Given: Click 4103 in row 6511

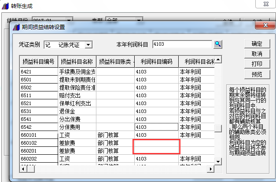Looking at the screenshot, I should [156, 95].
